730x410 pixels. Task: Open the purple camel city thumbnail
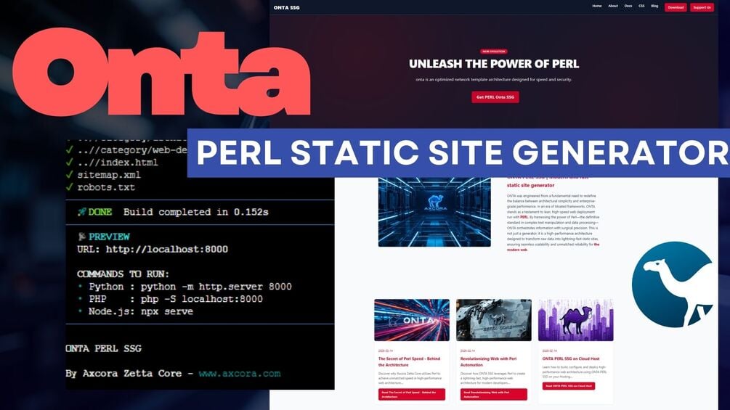[x=575, y=320]
